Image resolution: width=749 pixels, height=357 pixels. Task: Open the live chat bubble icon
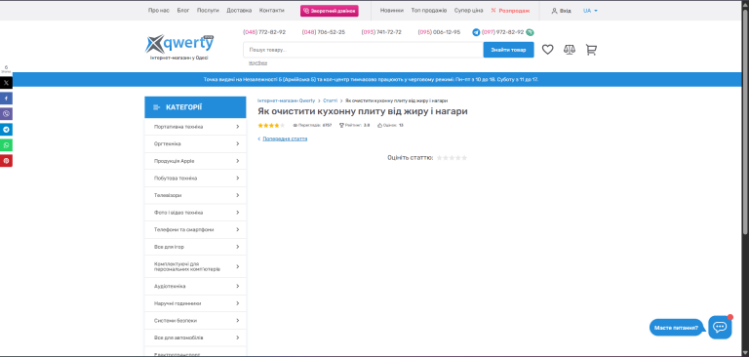coord(720,328)
